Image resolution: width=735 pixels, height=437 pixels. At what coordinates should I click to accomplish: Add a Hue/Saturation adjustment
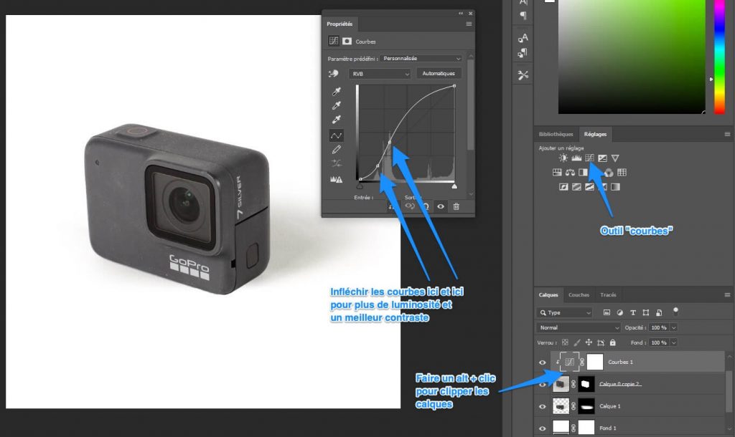[x=557, y=172]
